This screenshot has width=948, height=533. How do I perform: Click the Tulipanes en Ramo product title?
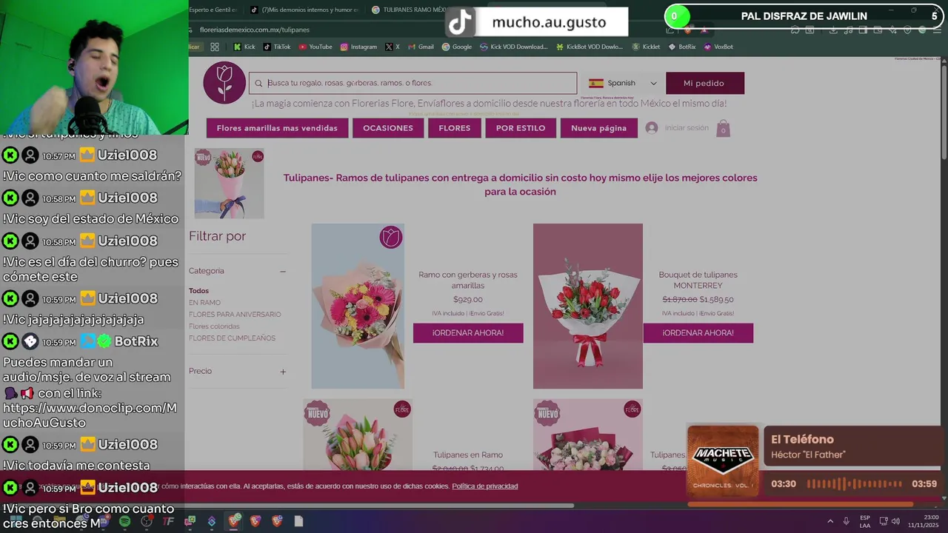468,455
